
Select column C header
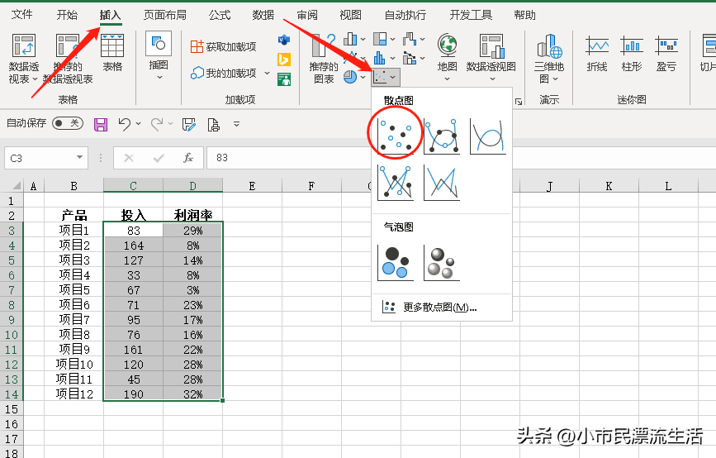pos(133,185)
